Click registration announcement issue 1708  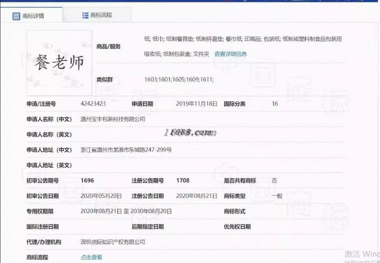coord(183,181)
